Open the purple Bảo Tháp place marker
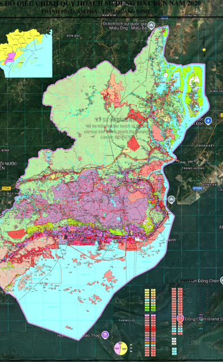This screenshot has width=223, height=362. point(105,335)
